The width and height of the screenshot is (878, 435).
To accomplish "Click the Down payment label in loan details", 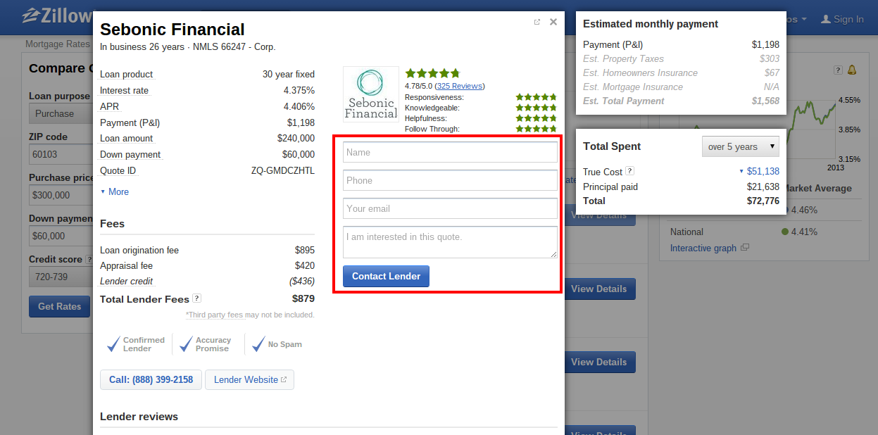I will (130, 154).
